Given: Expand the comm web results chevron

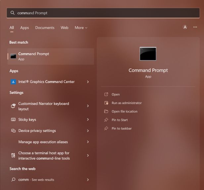Looking at the screenshot, I should (x=88, y=179).
